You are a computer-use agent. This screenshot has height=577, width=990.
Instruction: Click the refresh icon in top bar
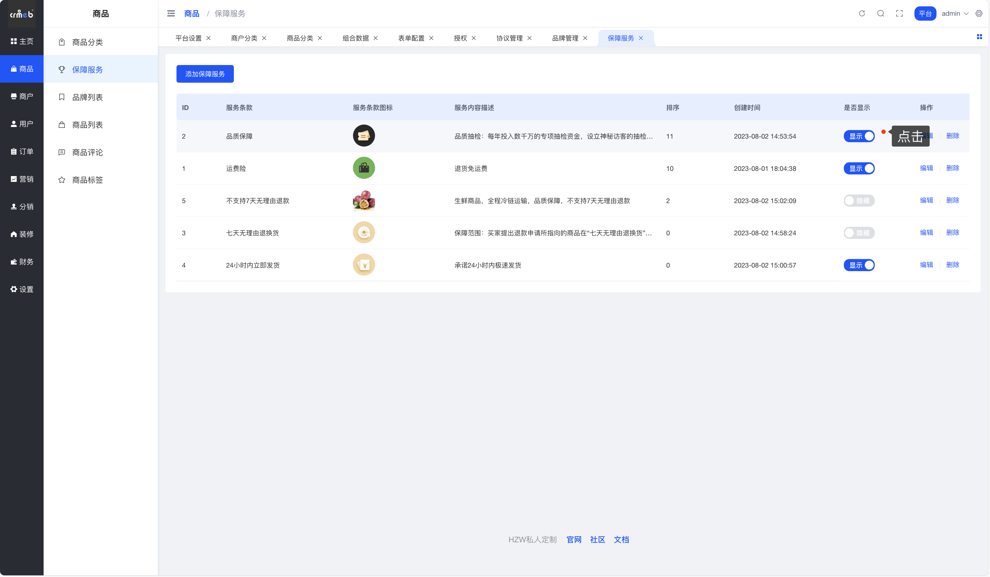[861, 13]
